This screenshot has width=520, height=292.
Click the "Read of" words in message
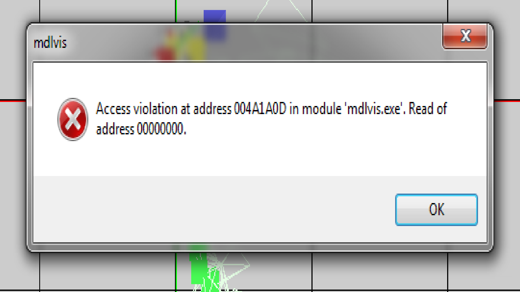pyautogui.click(x=428, y=109)
